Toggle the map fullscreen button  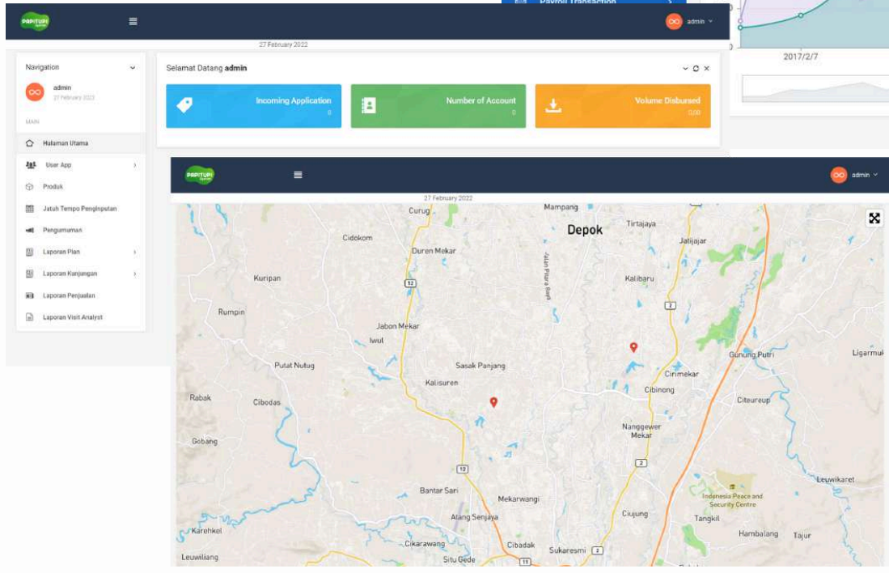coord(874,218)
